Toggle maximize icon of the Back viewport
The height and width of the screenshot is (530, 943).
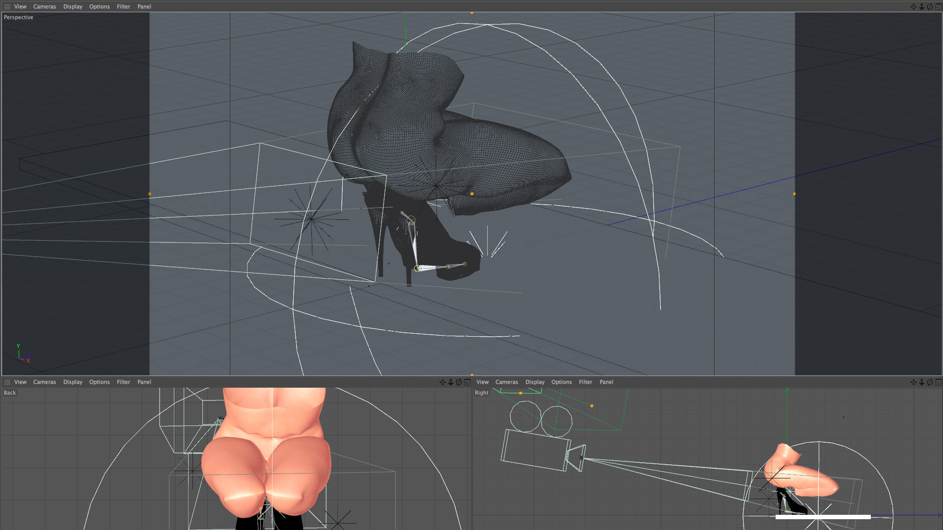point(467,382)
